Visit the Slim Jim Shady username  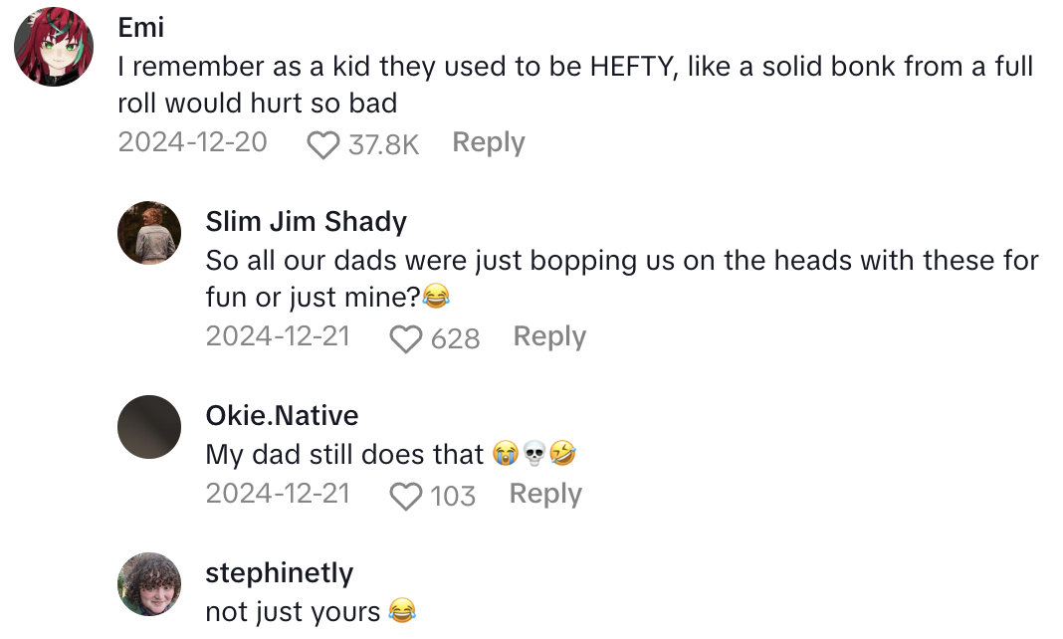pos(306,221)
